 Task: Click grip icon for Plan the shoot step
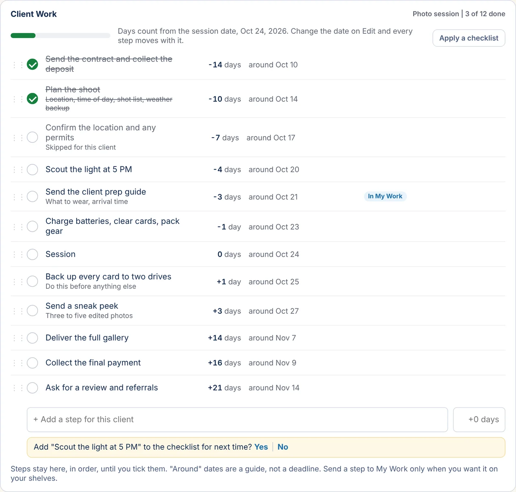pyautogui.click(x=18, y=99)
